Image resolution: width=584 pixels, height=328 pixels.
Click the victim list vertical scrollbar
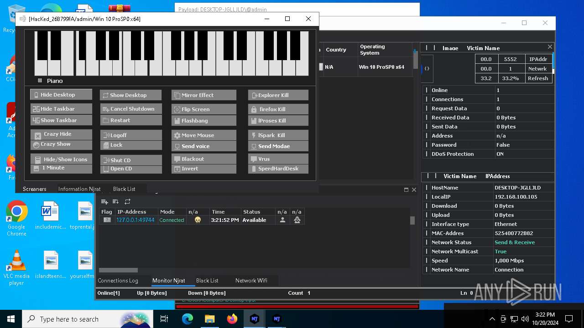[x=416, y=60]
